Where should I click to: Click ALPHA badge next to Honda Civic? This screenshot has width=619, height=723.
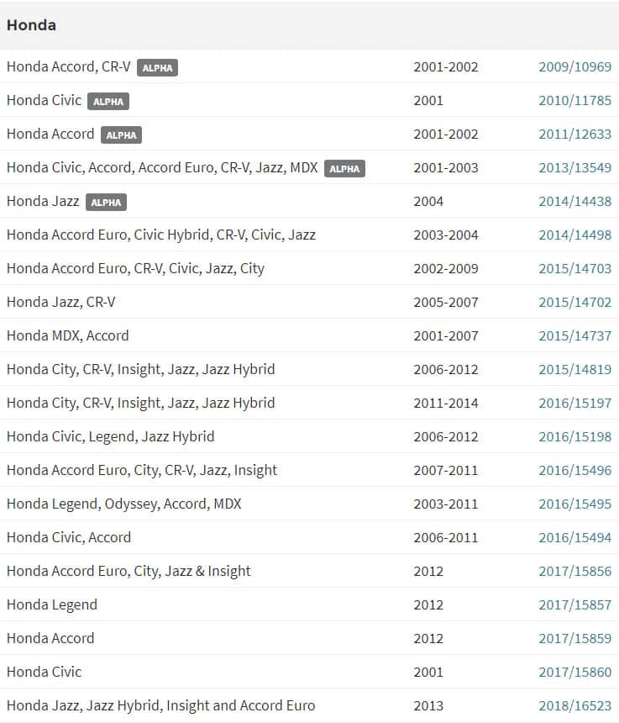(108, 102)
